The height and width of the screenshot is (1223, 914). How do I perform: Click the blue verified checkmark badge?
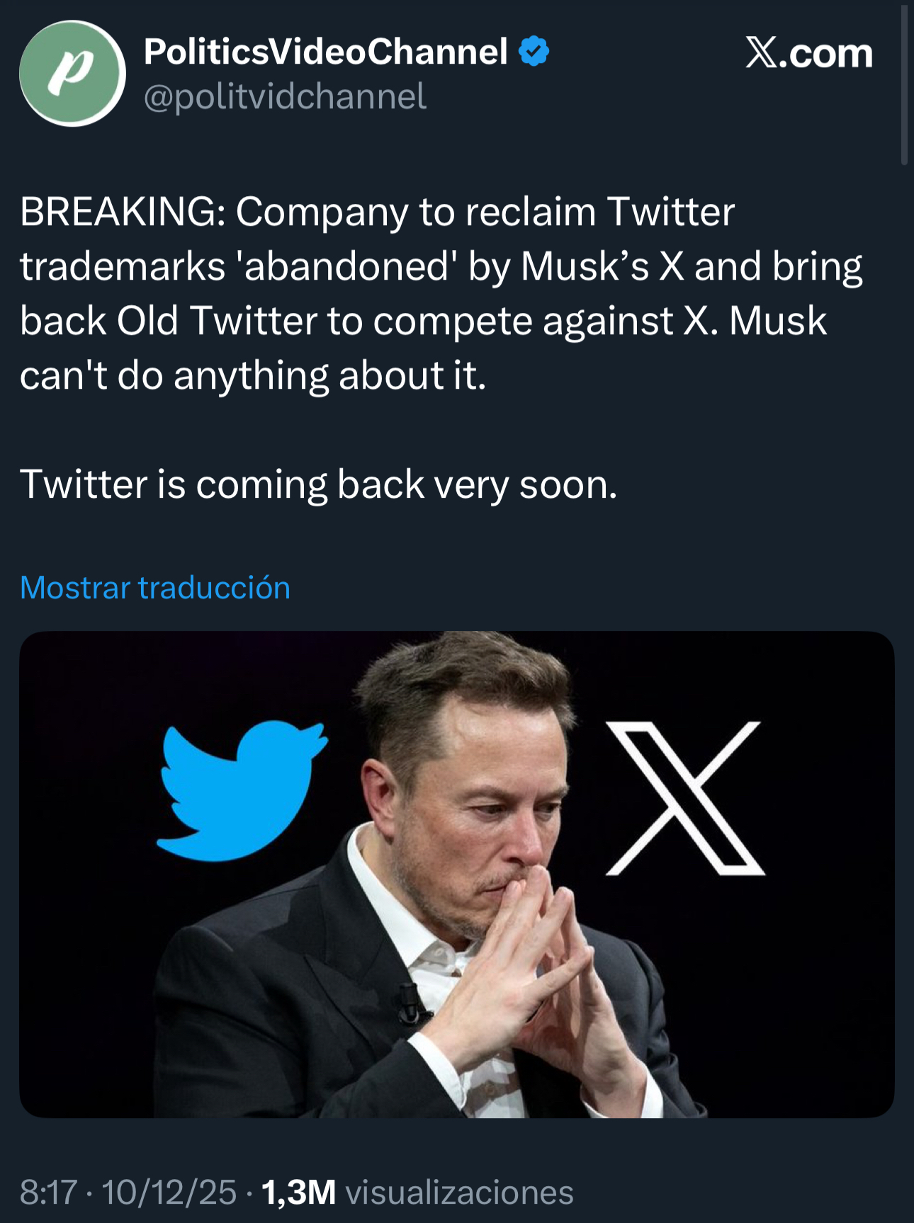pos(534,52)
